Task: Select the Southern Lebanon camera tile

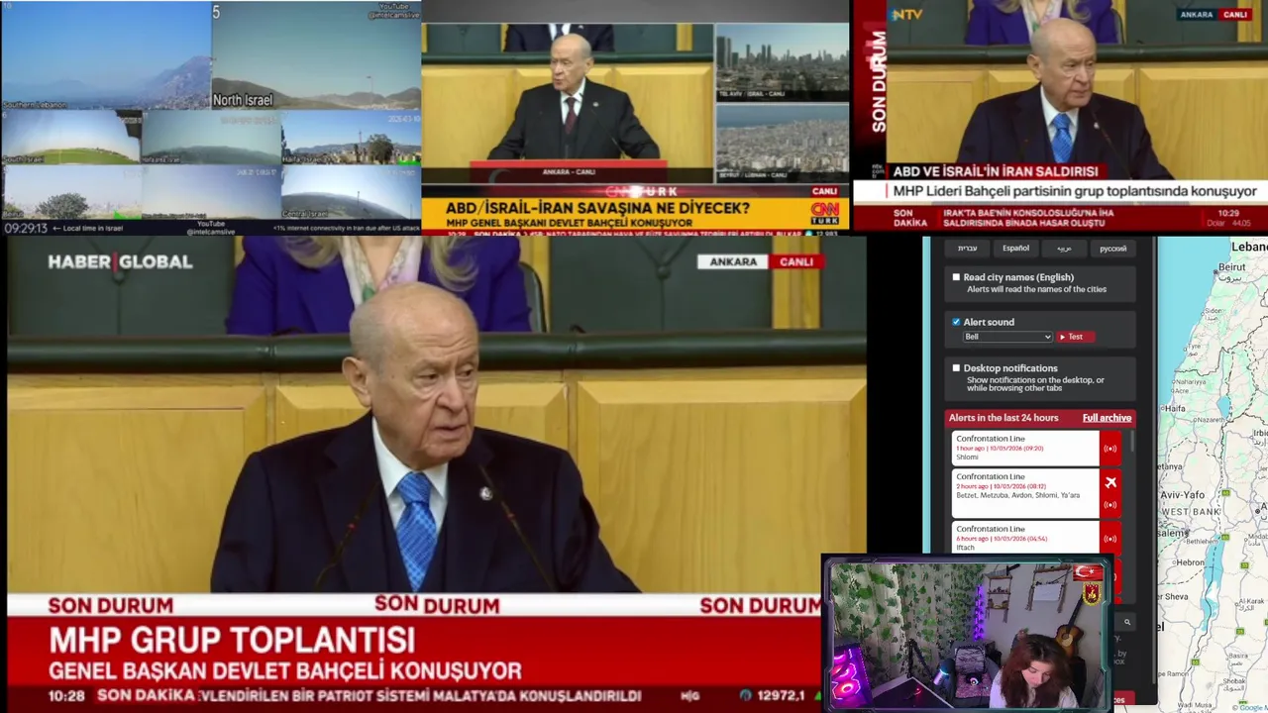Action: (x=106, y=55)
